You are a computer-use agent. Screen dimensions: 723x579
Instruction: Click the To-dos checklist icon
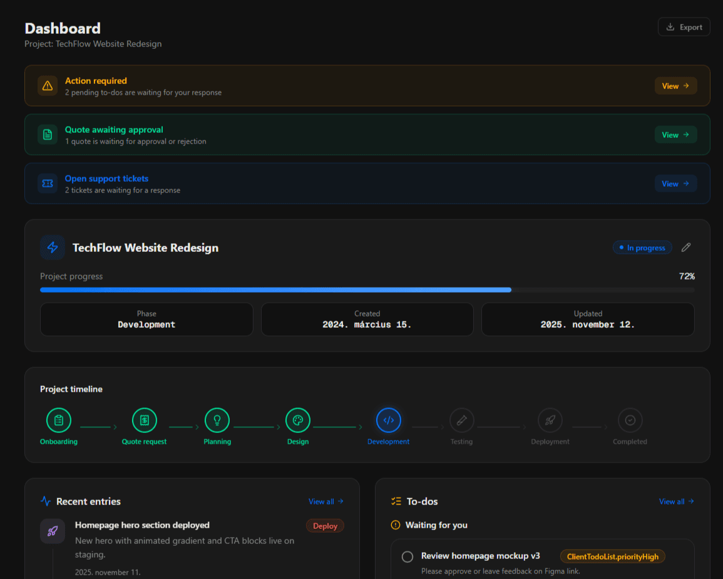point(396,501)
